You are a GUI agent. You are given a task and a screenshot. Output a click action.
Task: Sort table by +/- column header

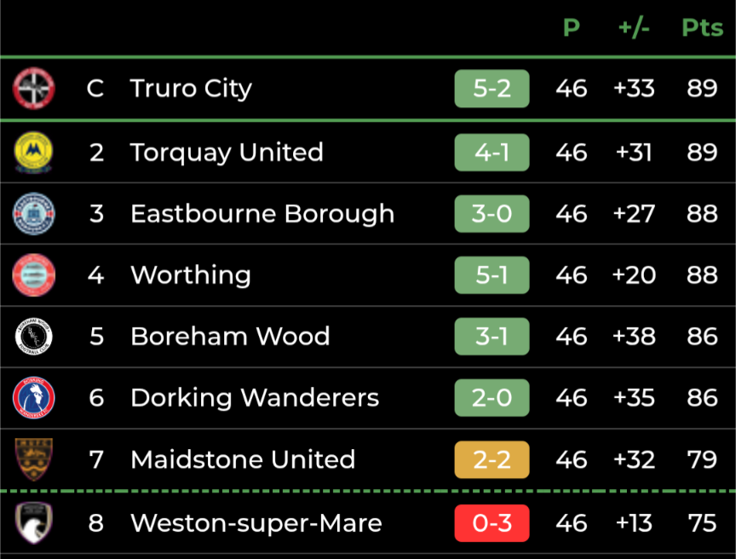click(x=634, y=27)
